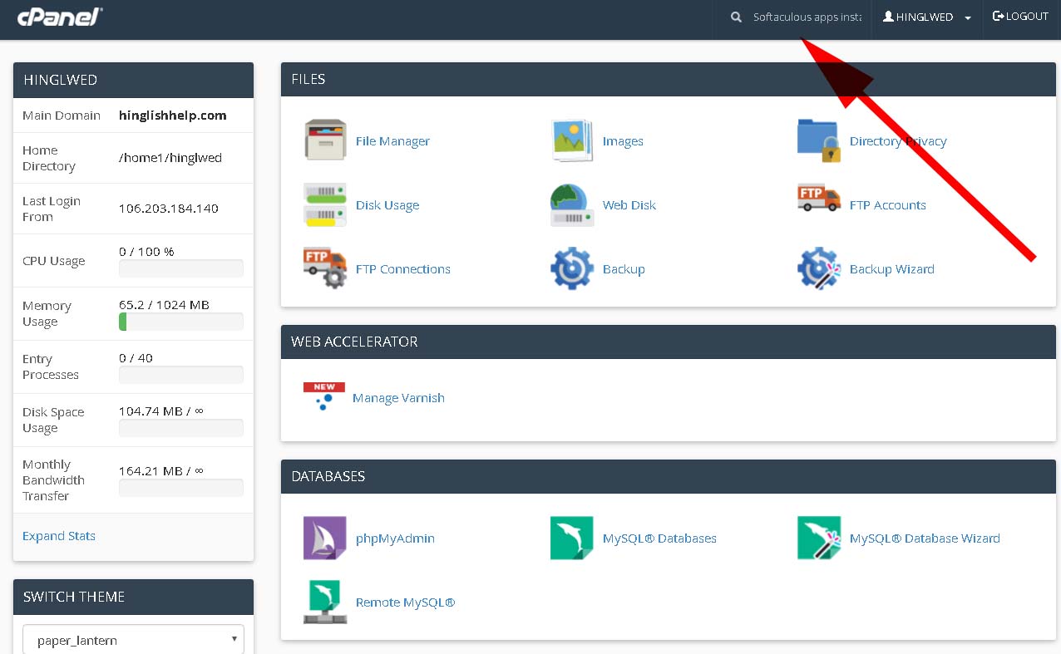This screenshot has width=1061, height=654.
Task: Click the MySQL Database Wizard icon
Action: (819, 538)
